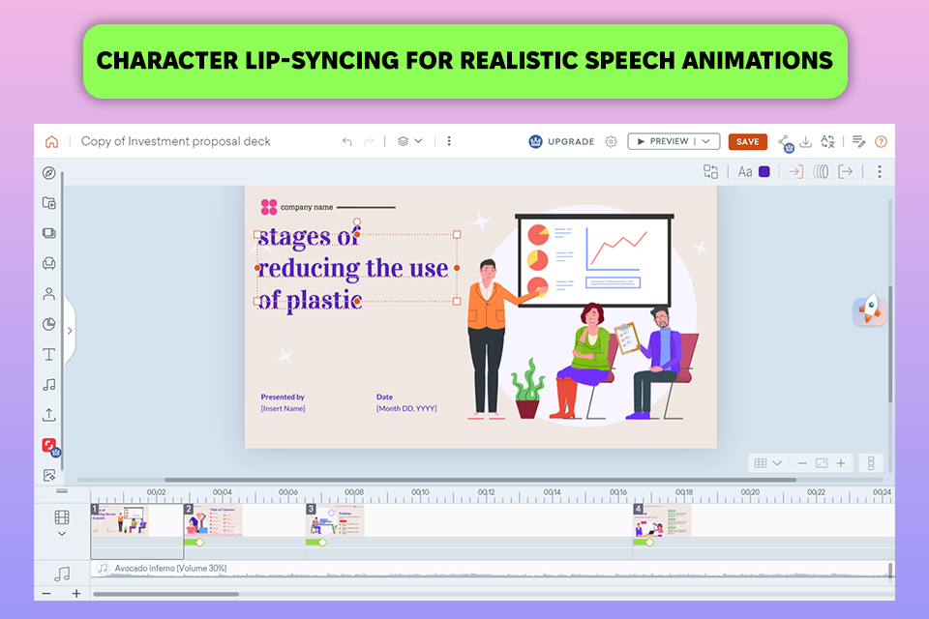
Task: Select scene 2 thumbnail in timeline
Action: (x=213, y=520)
